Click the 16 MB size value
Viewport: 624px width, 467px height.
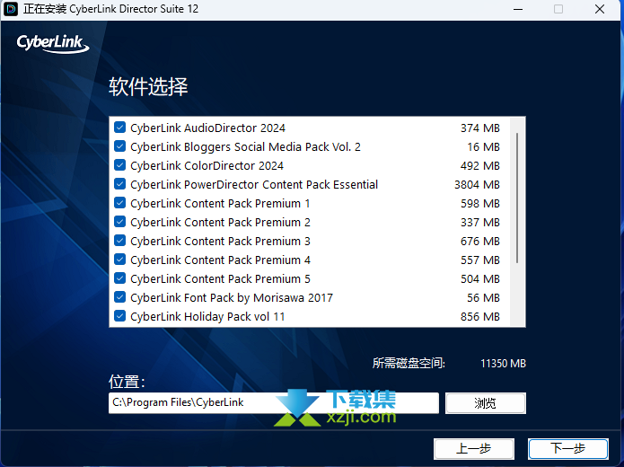point(484,147)
